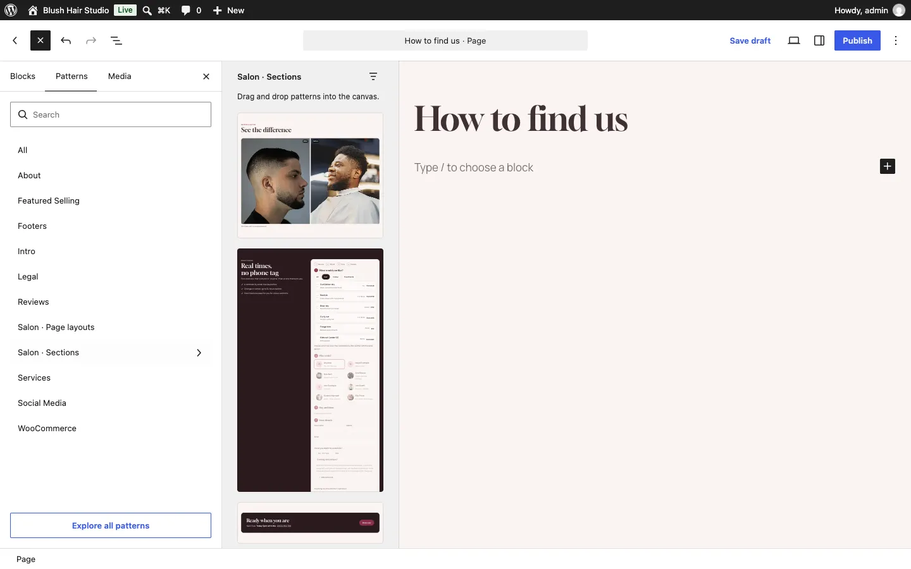Open the Howdy, admin account menu
This screenshot has height=569, width=911.
point(870,10)
